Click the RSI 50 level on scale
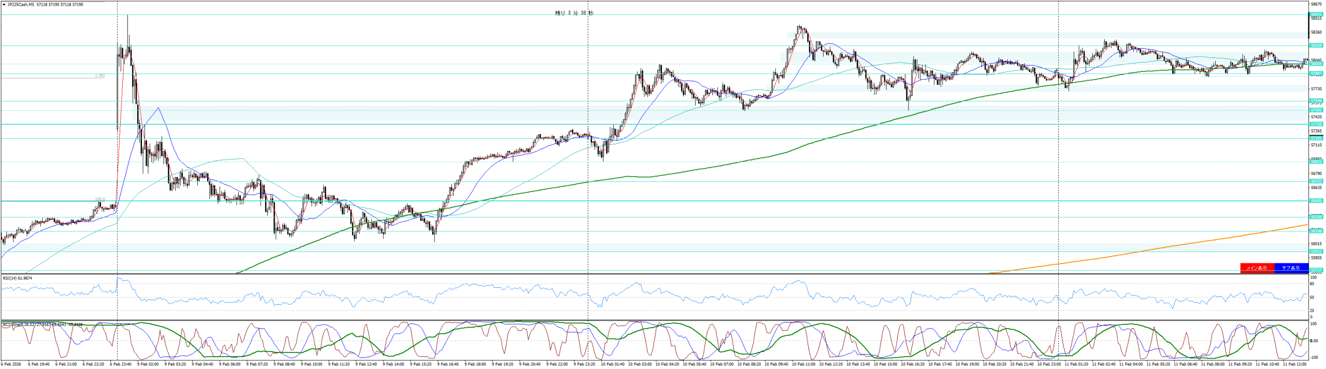The height and width of the screenshot is (369, 1326). tap(1312, 297)
